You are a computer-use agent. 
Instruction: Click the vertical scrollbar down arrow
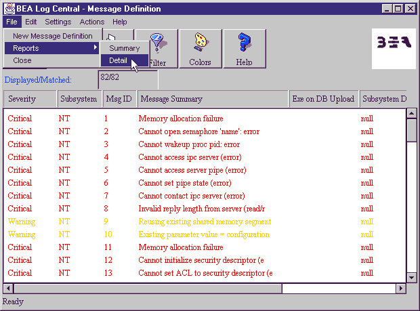[x=411, y=278]
